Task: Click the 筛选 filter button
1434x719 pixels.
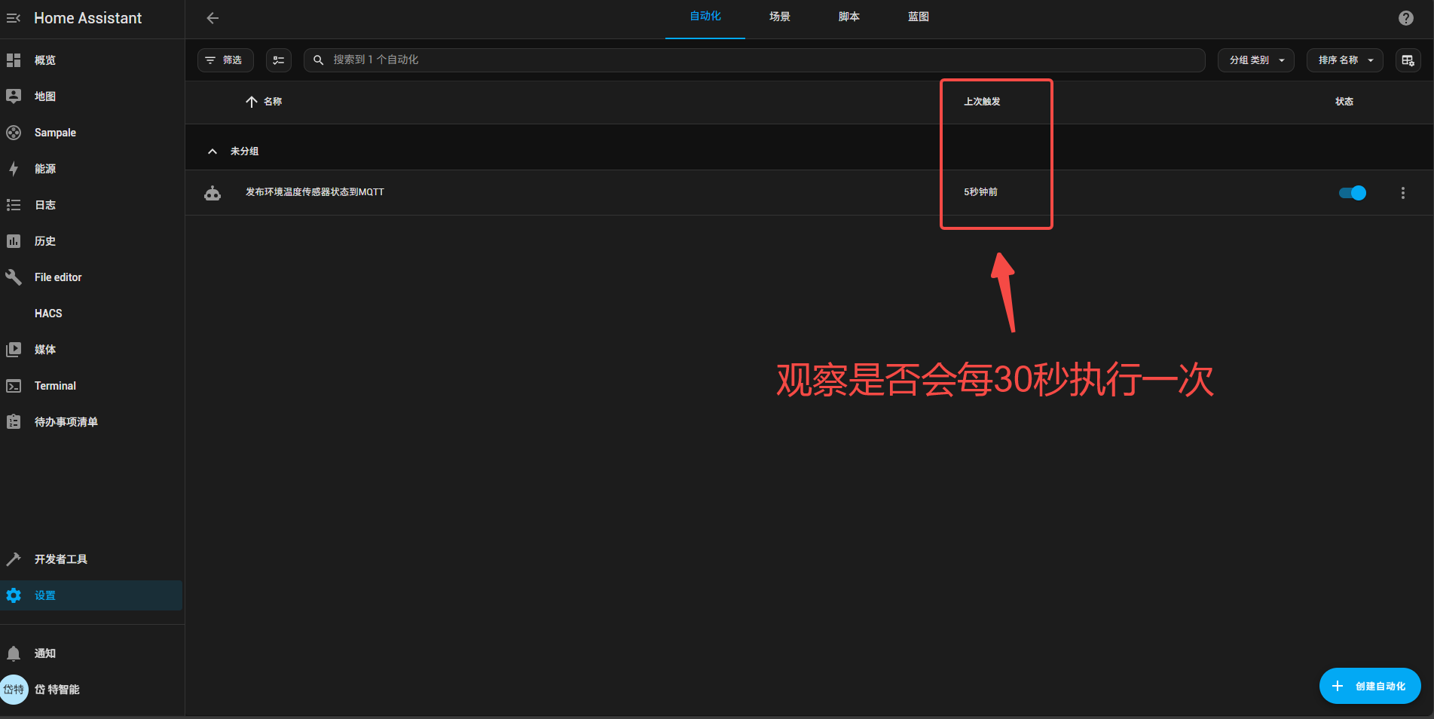Action: [x=225, y=60]
